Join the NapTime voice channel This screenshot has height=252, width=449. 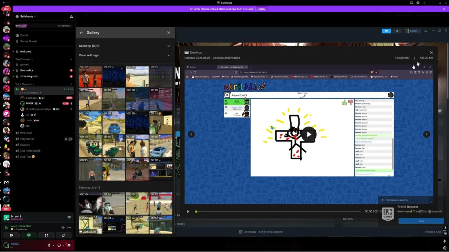[27, 157]
